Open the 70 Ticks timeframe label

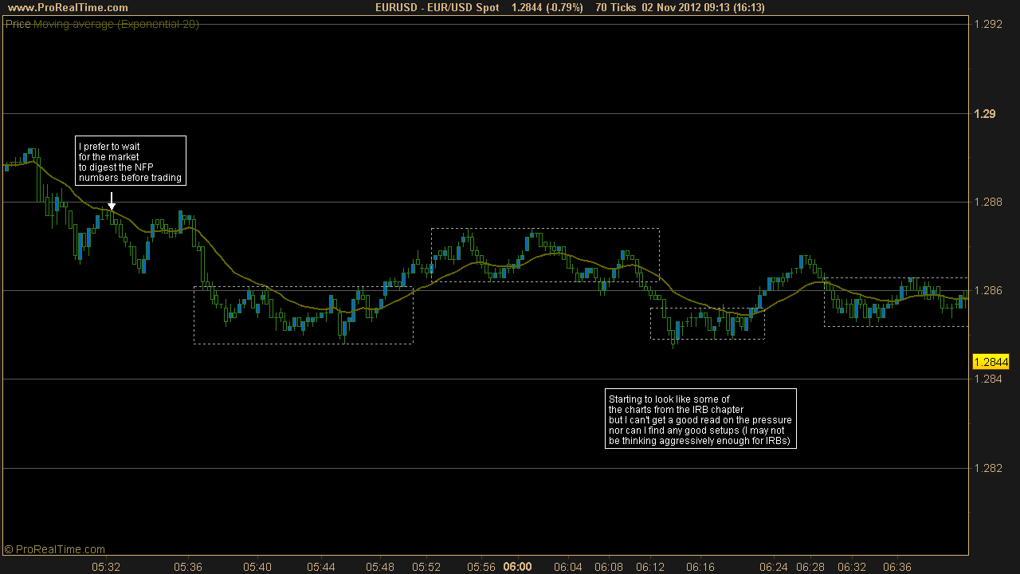[614, 7]
